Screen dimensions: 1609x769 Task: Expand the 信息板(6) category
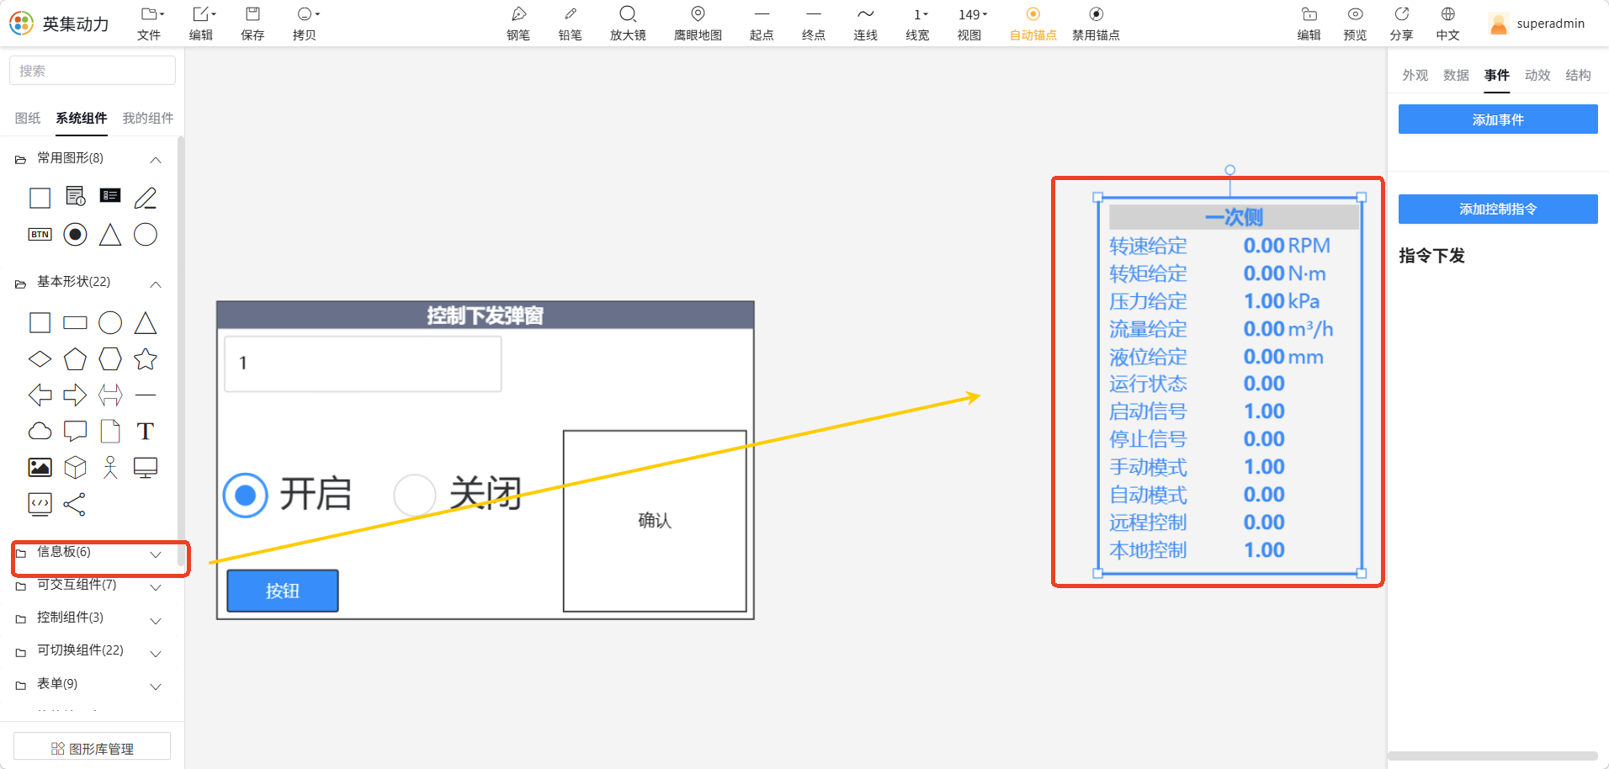click(88, 553)
